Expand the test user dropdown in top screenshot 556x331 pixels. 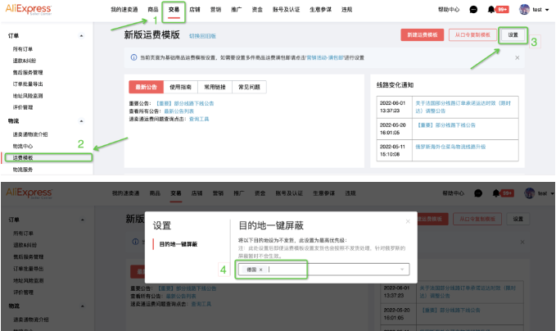coord(547,10)
